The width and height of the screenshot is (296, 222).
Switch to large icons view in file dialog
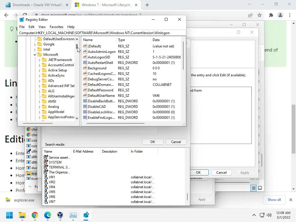[x=260, y=188]
